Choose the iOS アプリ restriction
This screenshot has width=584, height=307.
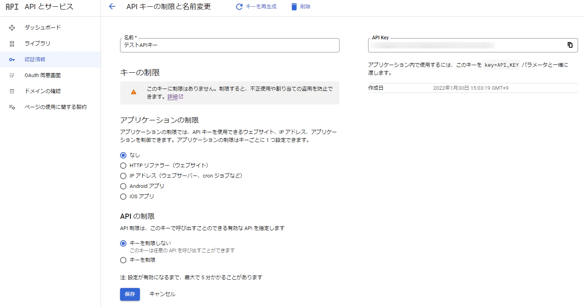click(x=123, y=197)
